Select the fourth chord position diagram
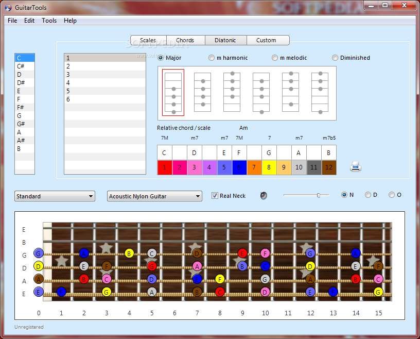420x339 pixels. click(x=261, y=93)
